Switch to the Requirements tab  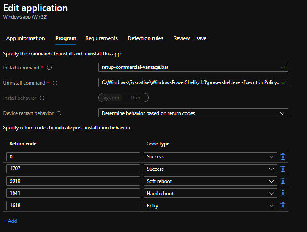pos(101,38)
